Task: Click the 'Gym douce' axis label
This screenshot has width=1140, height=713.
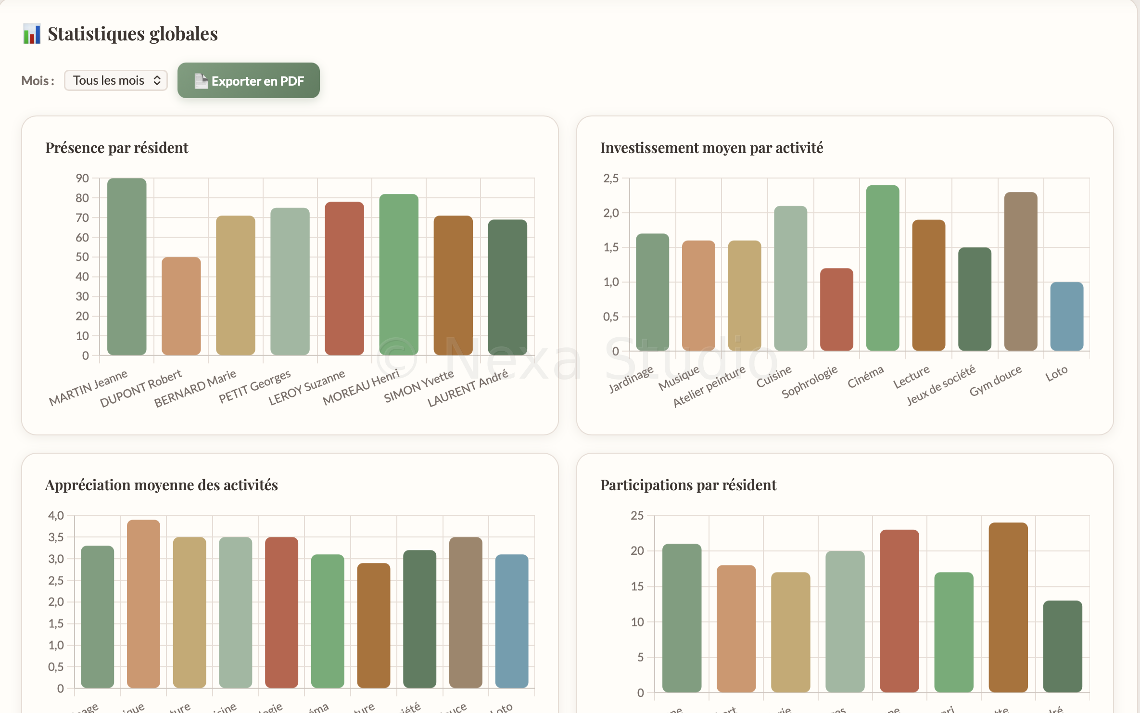Action: point(995,381)
